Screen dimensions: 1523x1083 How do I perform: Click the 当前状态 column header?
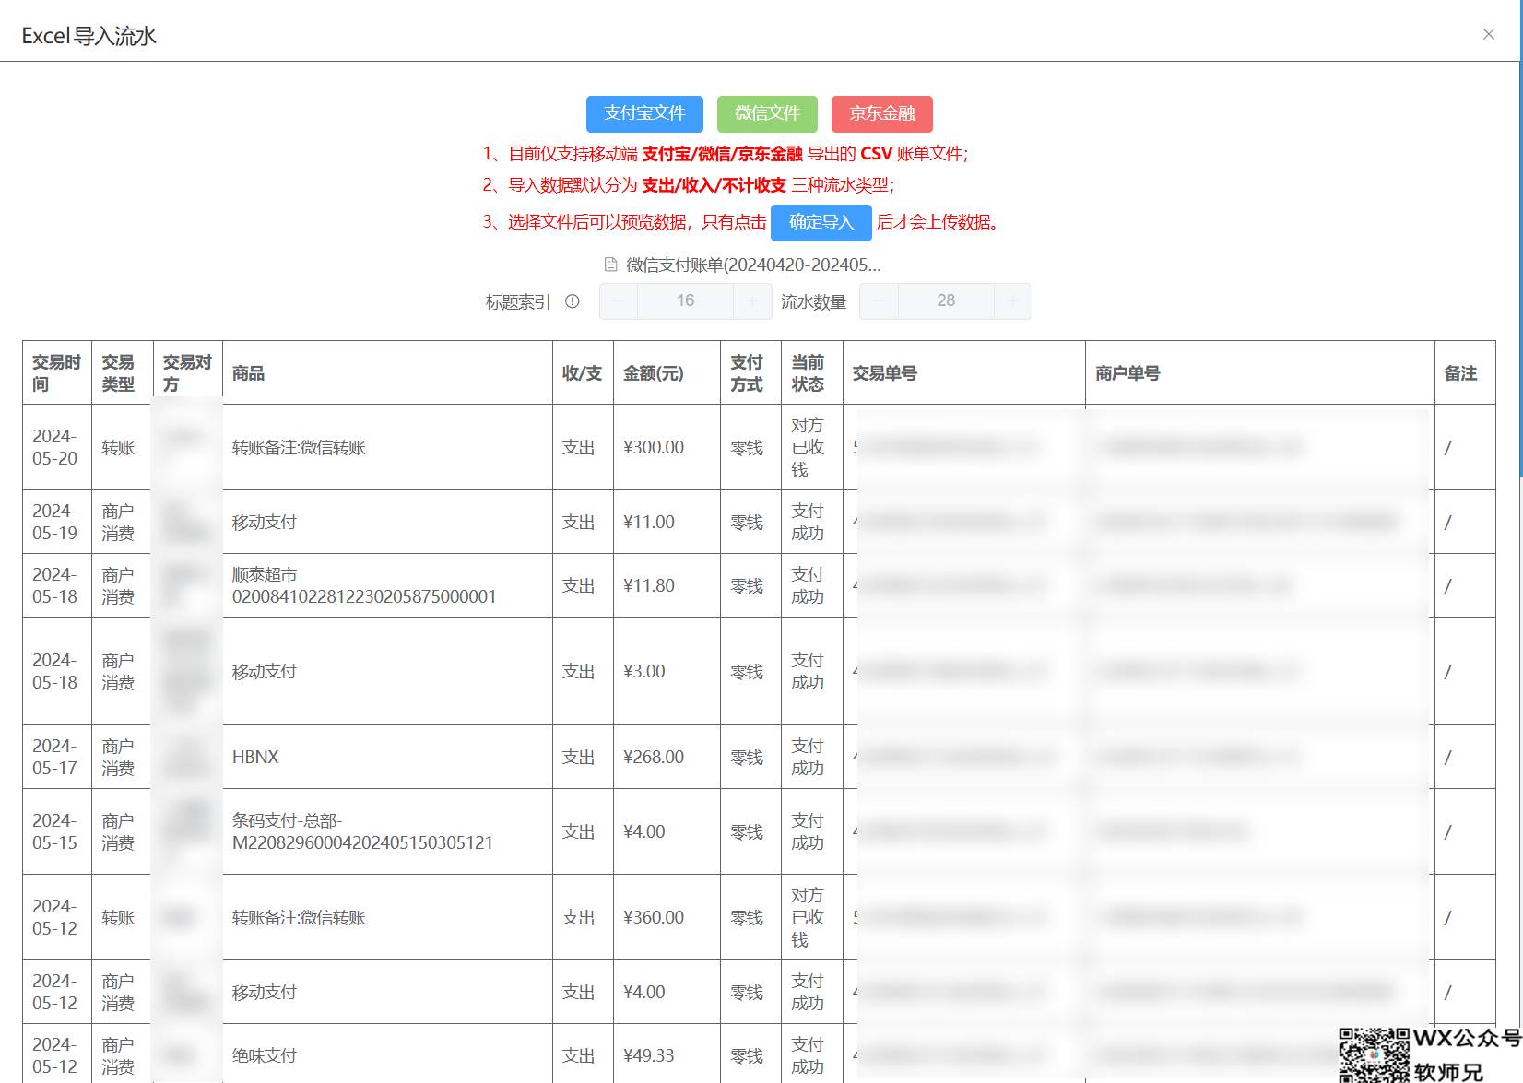tap(811, 372)
